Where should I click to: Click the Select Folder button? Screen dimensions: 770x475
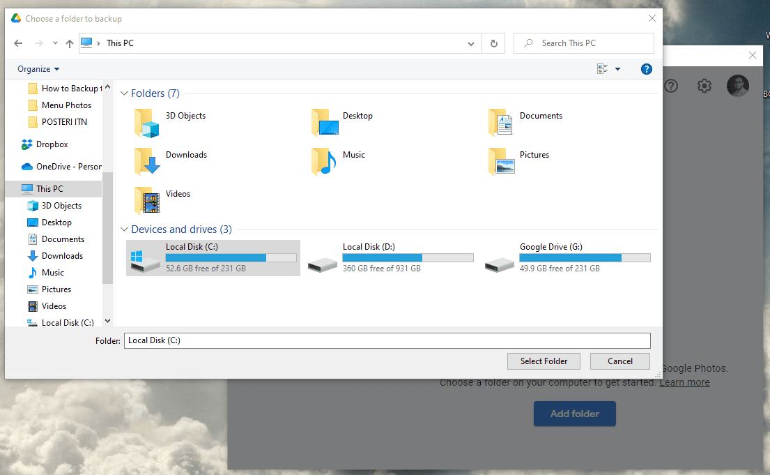coord(544,361)
